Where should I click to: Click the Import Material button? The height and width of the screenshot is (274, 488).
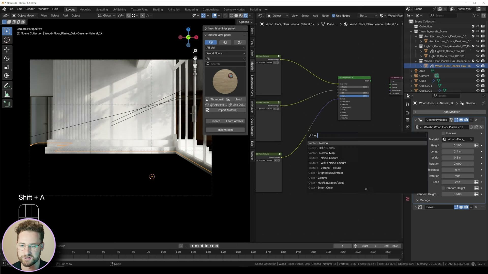(x=225, y=110)
